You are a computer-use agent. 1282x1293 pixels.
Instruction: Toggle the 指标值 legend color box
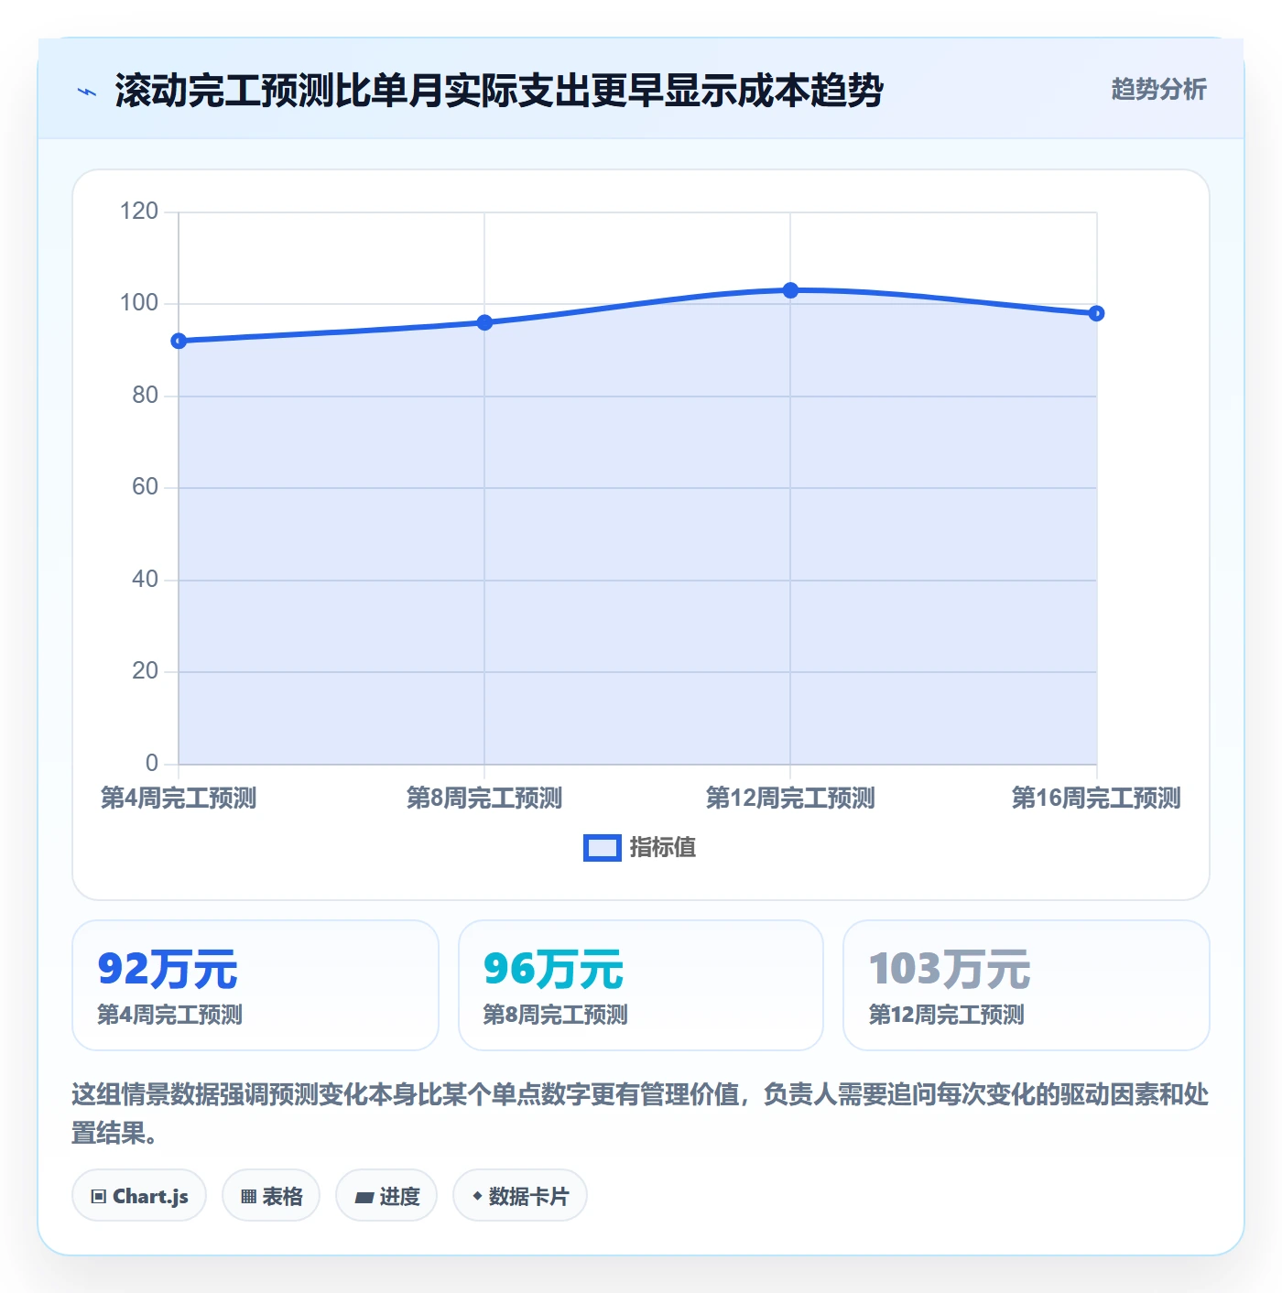603,848
